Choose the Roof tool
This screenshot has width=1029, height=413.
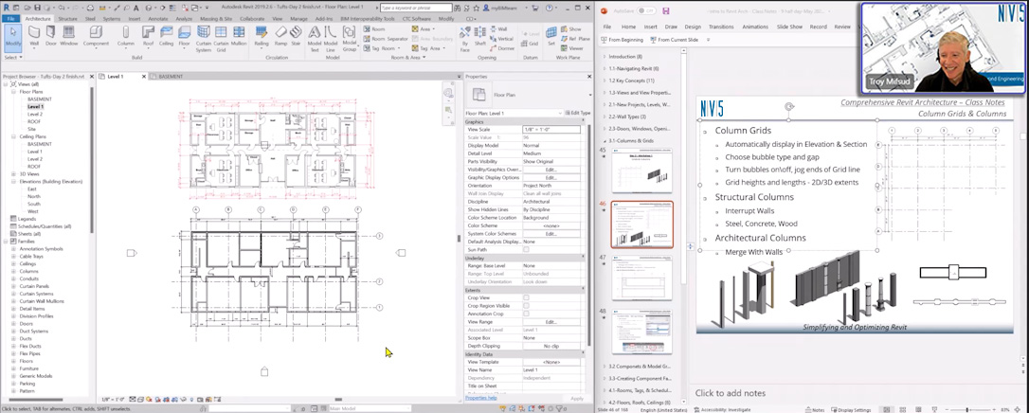(148, 36)
